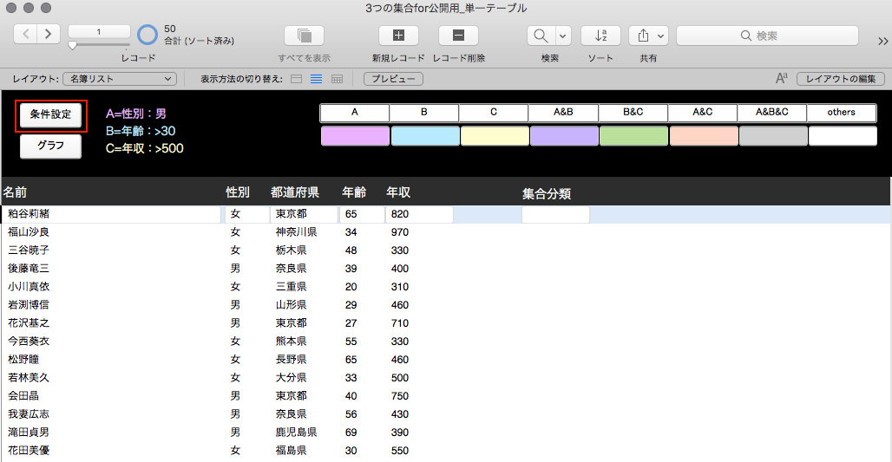Click the Show All records icon

305,36
